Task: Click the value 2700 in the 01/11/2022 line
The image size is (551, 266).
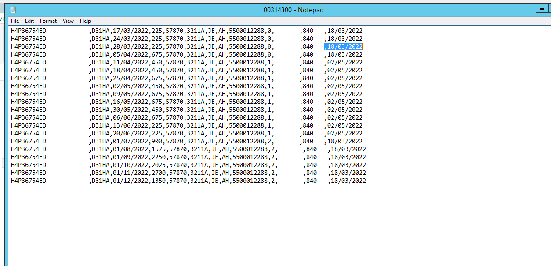Action: click(x=158, y=173)
